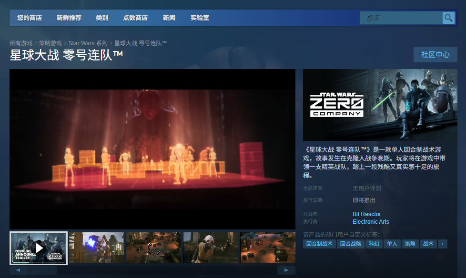Open the 新闻 section
Screen dimensions: 466x278
click(x=170, y=18)
